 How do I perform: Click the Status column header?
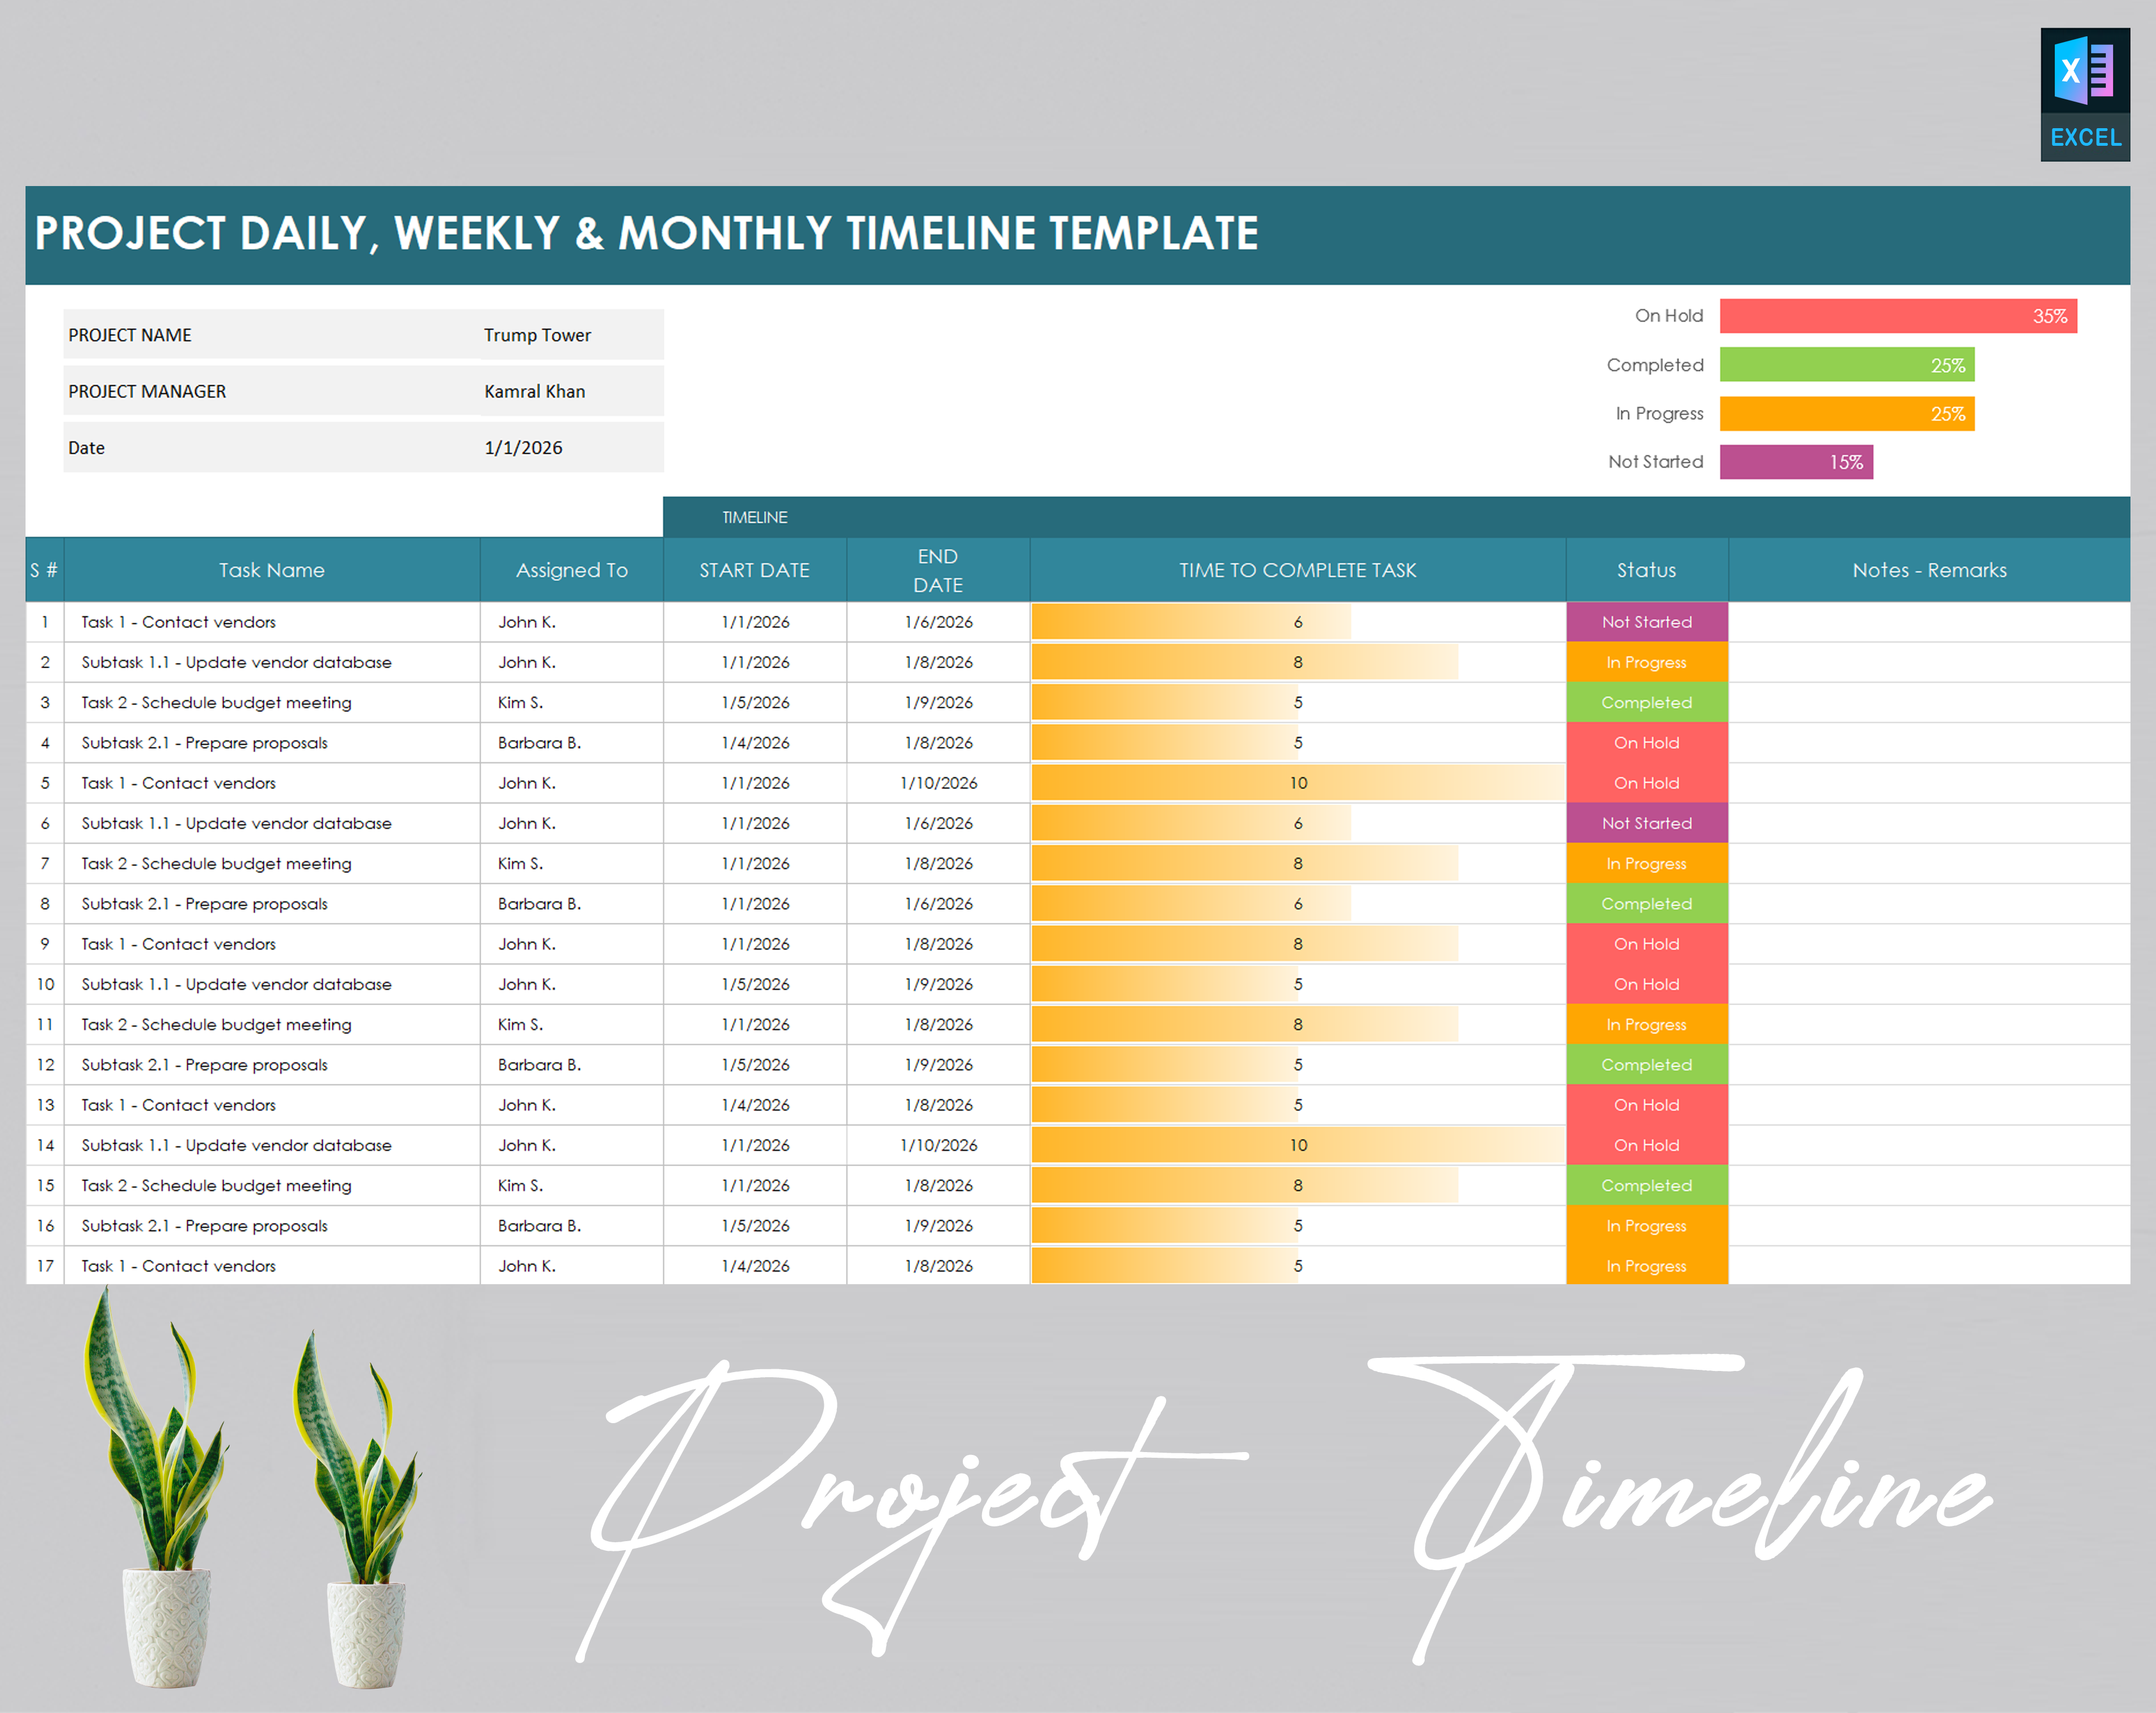pos(1646,570)
